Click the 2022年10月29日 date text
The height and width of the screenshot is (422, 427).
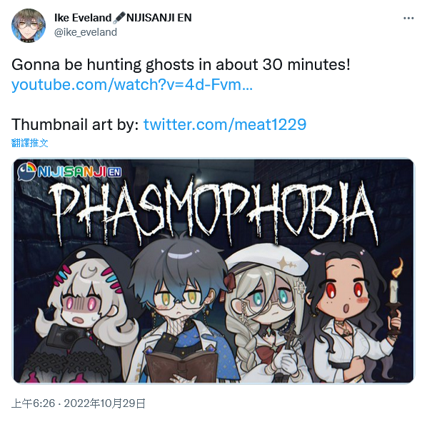pyautogui.click(x=104, y=403)
